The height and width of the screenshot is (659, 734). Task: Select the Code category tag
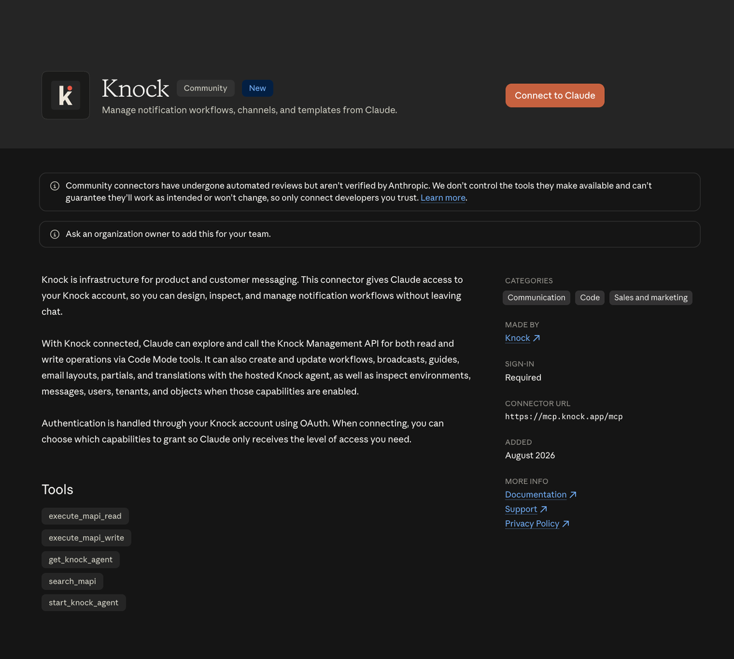[x=589, y=297]
